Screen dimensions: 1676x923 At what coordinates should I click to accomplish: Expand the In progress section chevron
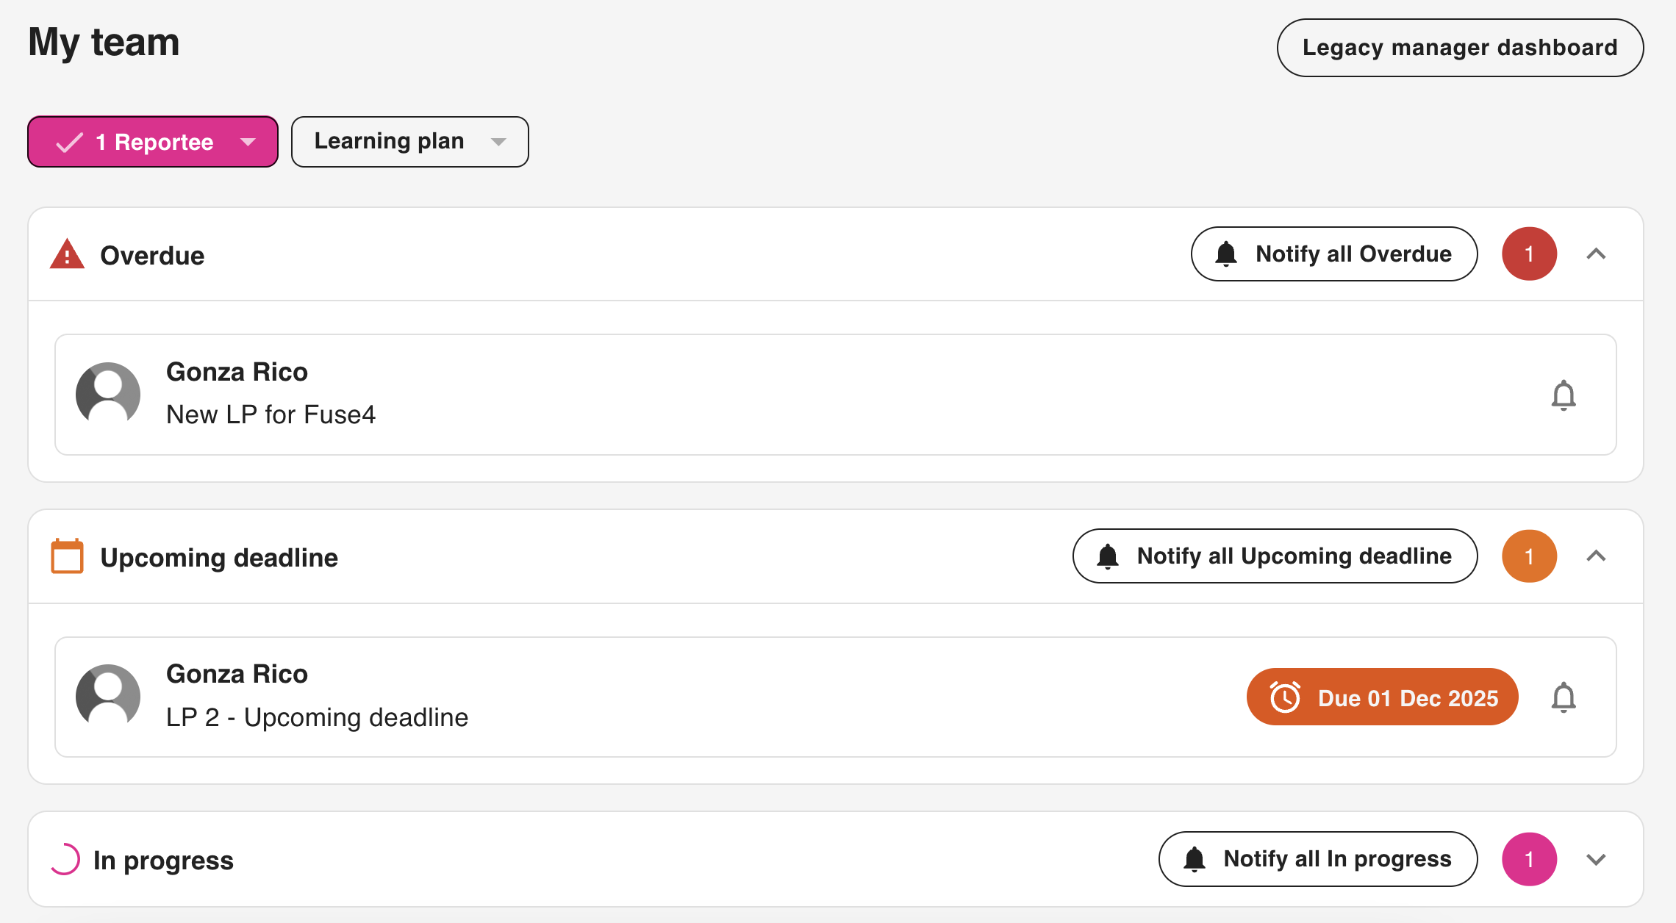pos(1596,859)
